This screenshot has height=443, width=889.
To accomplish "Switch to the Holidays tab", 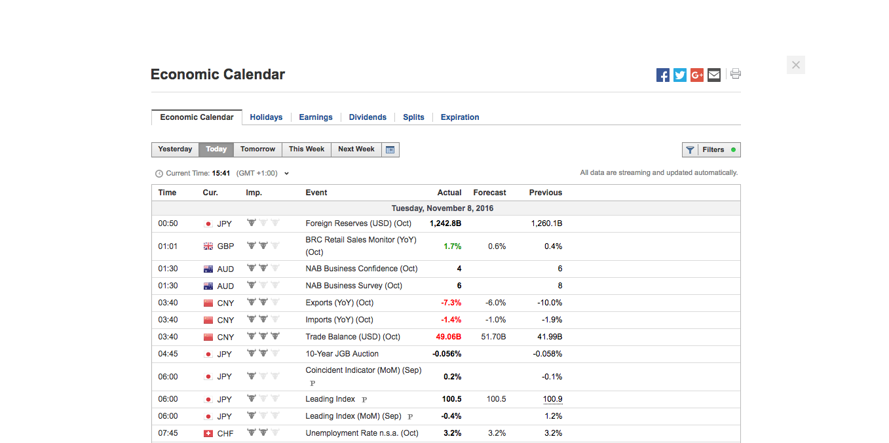I will click(x=266, y=117).
